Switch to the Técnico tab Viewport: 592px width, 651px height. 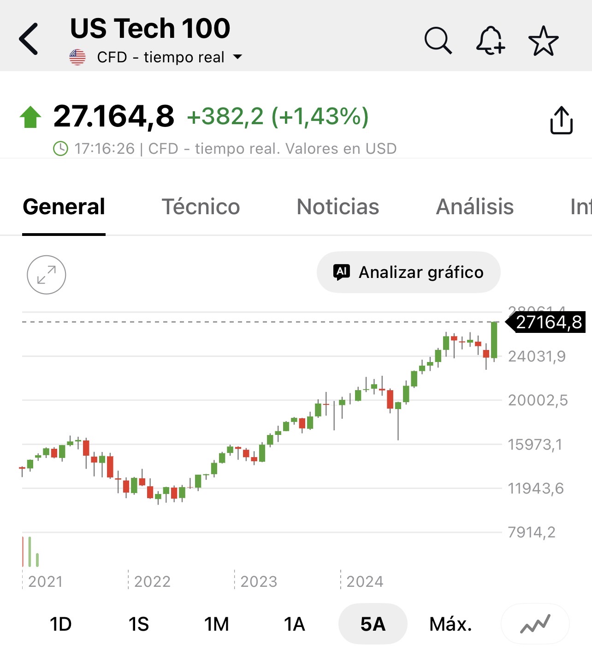201,206
